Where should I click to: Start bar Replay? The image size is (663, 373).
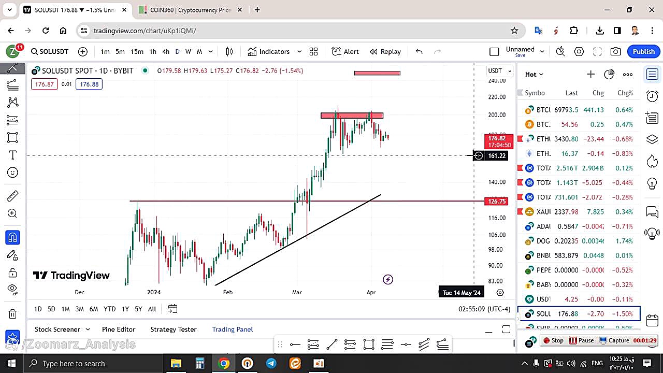pos(385,51)
